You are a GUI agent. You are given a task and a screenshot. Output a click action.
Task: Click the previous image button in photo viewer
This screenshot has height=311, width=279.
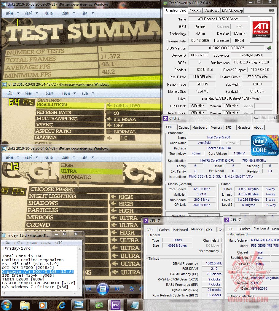tap(89, 289)
